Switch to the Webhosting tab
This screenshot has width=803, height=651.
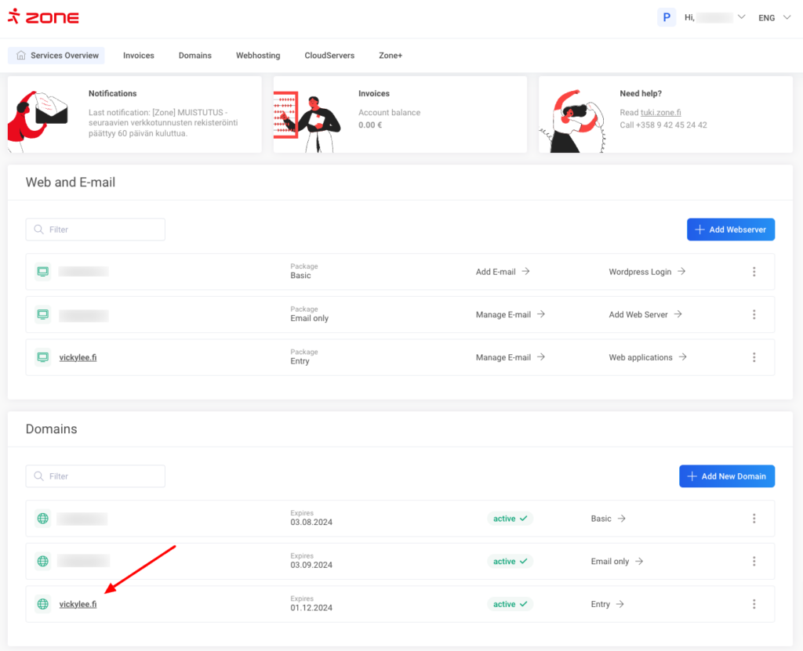tap(258, 56)
